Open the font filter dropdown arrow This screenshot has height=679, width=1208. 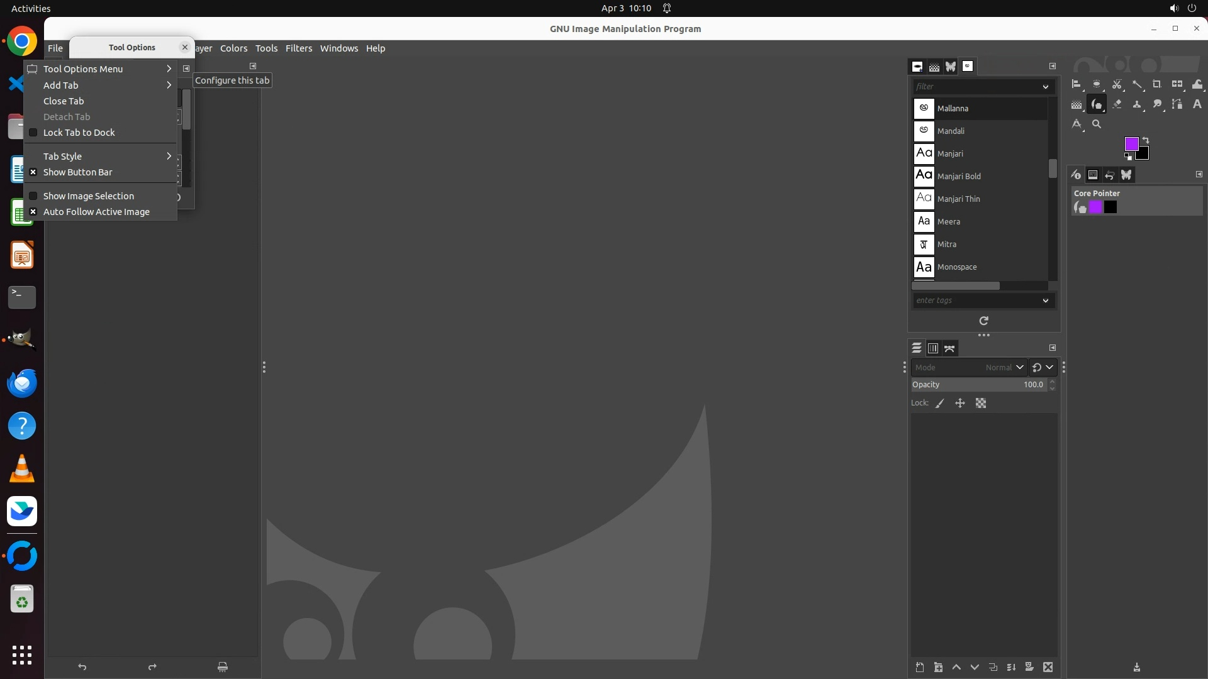(1045, 87)
